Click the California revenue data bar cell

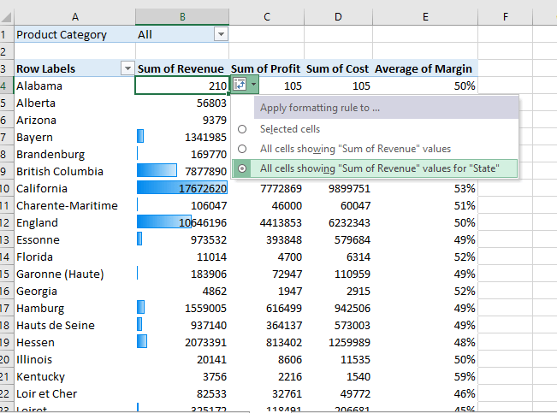pyautogui.click(x=181, y=188)
